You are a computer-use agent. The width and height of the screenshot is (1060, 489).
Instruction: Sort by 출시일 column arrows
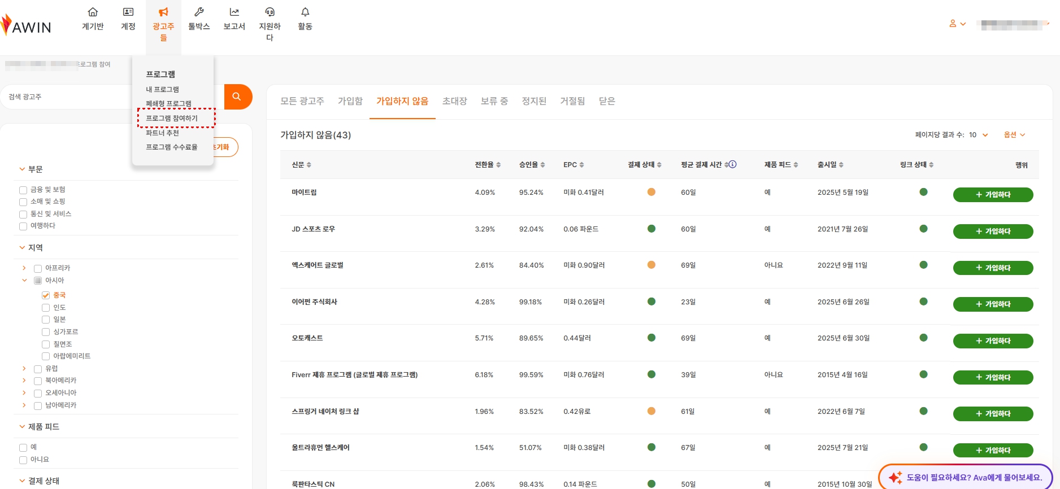(841, 165)
